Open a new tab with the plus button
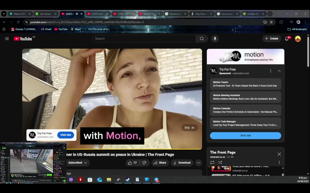310x193 pixels. tap(270, 14)
